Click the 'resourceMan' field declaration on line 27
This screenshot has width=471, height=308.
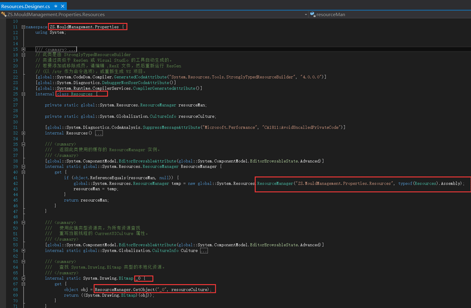coord(192,105)
